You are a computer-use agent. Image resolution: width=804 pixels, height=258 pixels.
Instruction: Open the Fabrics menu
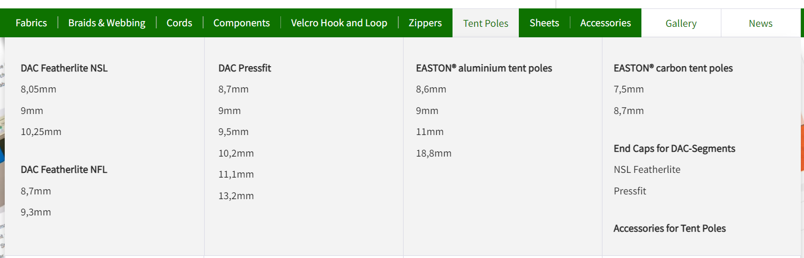tap(31, 23)
